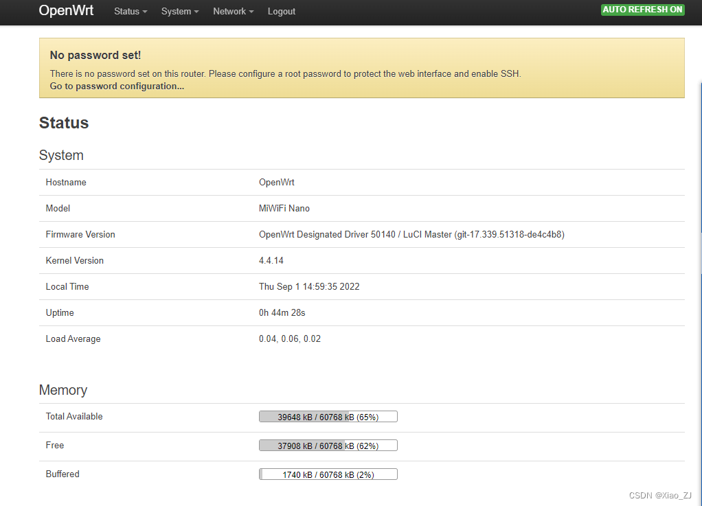Select the Firmware Version value text
This screenshot has height=506, width=702.
pyautogui.click(x=411, y=234)
